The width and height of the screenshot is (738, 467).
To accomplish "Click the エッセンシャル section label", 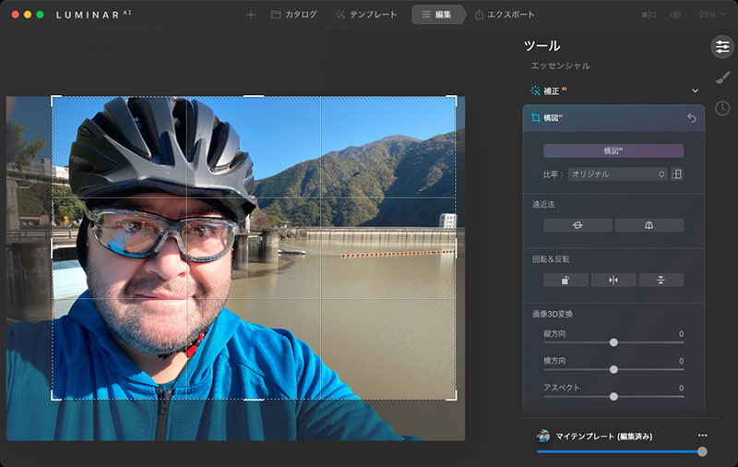I will tap(560, 66).
